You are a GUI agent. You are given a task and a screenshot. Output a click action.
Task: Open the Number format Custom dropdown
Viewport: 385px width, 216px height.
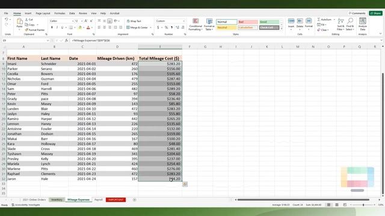pos(183,21)
